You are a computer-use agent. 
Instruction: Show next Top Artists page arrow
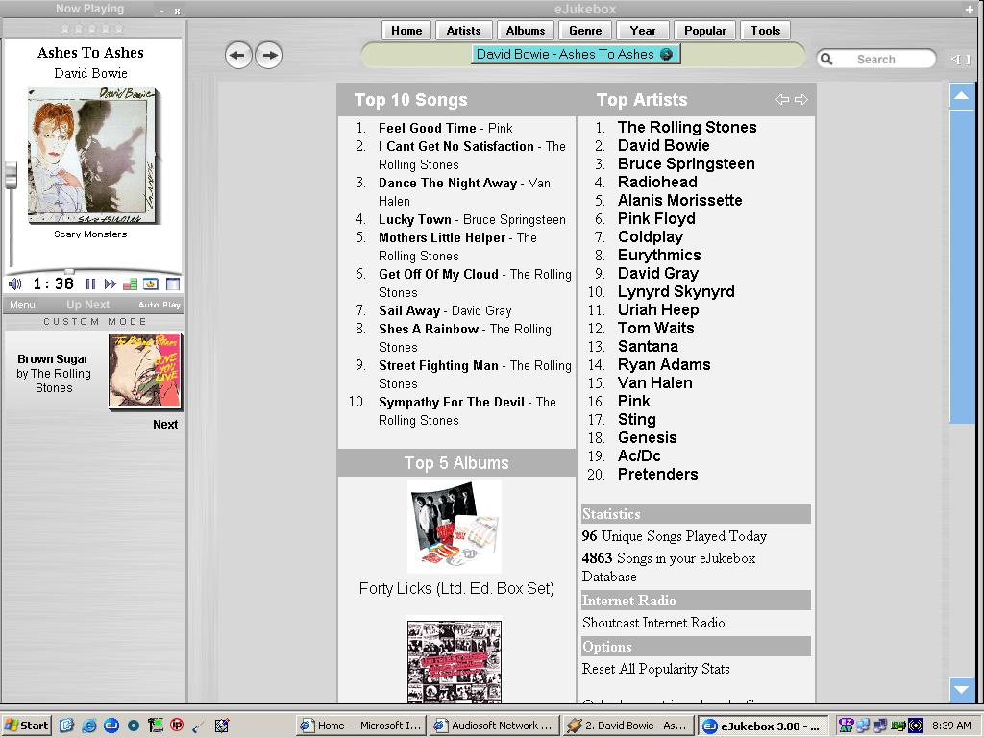(x=801, y=99)
